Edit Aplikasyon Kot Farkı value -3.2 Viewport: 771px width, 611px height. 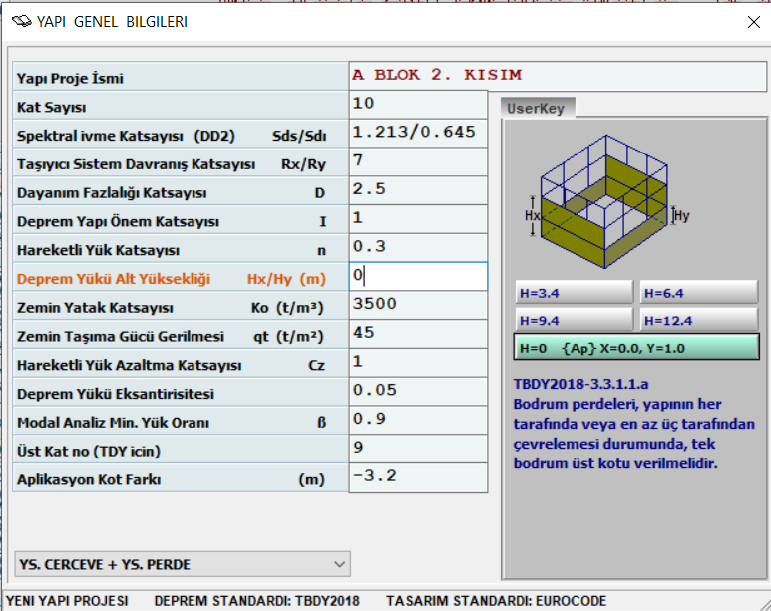click(418, 477)
